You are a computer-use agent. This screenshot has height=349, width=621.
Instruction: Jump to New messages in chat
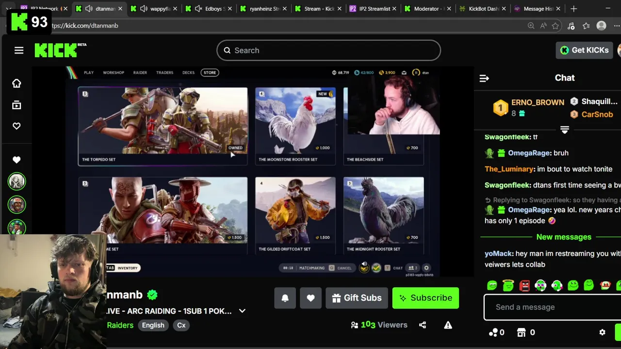click(564, 237)
